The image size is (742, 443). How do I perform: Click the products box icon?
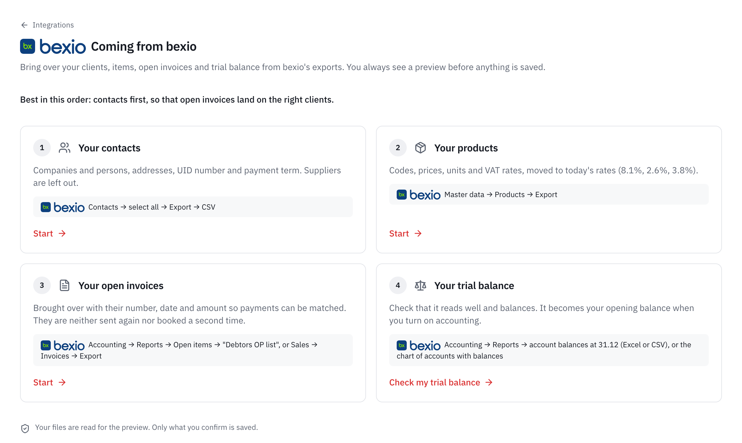pyautogui.click(x=421, y=148)
